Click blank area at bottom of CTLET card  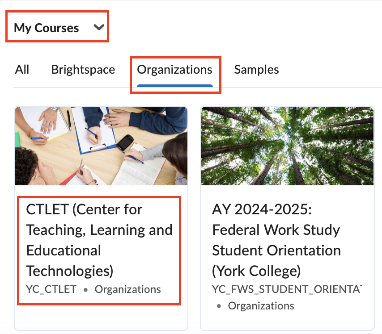coord(101,317)
